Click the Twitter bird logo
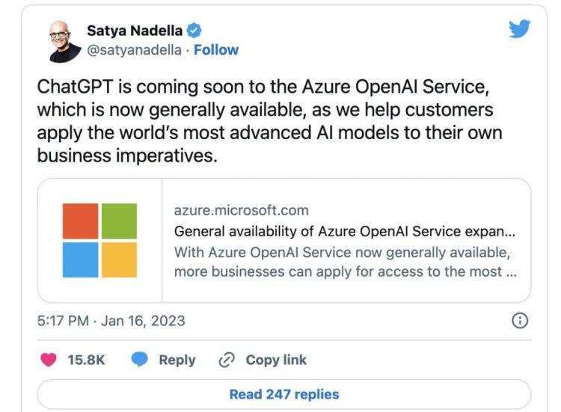 tap(519, 29)
